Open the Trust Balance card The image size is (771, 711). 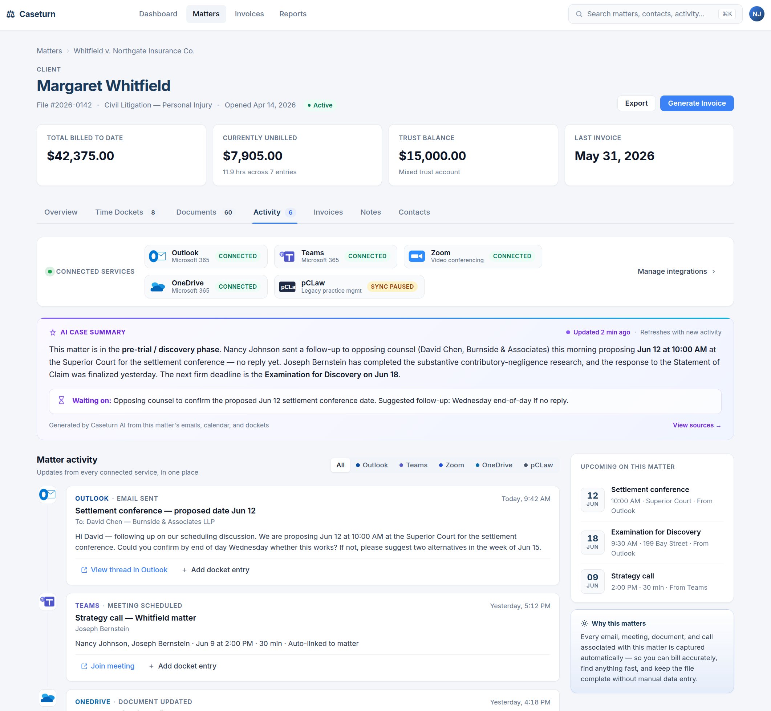click(473, 155)
